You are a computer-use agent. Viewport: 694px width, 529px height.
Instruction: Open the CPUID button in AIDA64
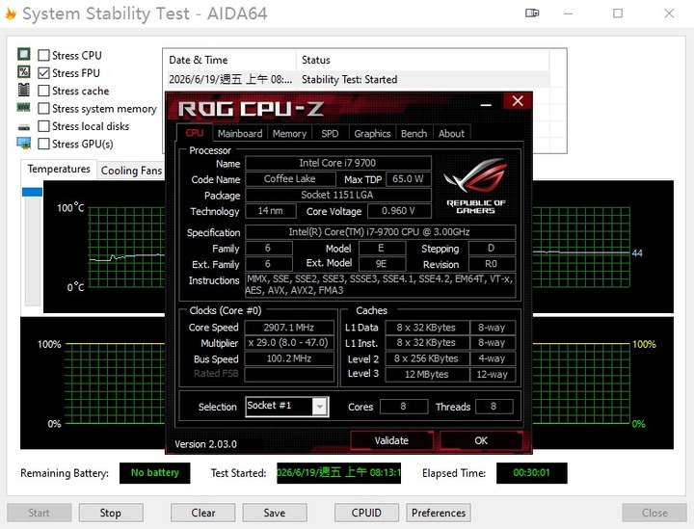[366, 513]
